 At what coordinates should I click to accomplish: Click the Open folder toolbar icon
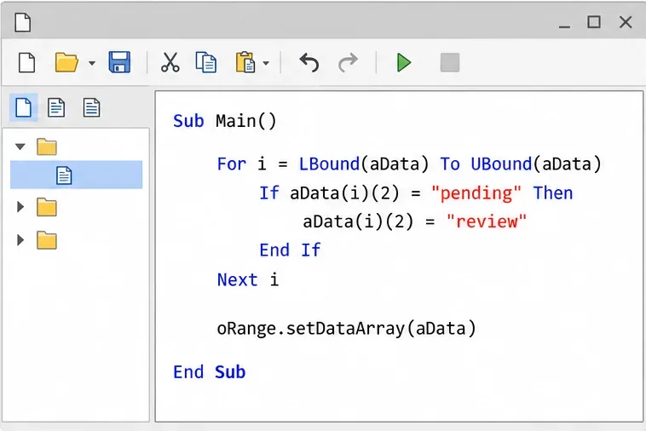pos(66,62)
